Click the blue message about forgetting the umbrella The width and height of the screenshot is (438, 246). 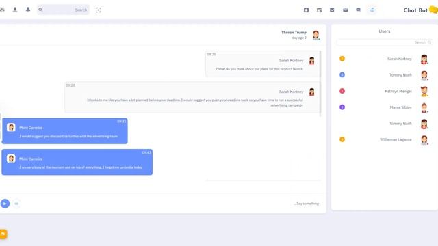(81, 167)
